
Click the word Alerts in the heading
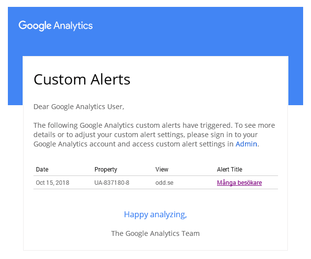click(111, 80)
